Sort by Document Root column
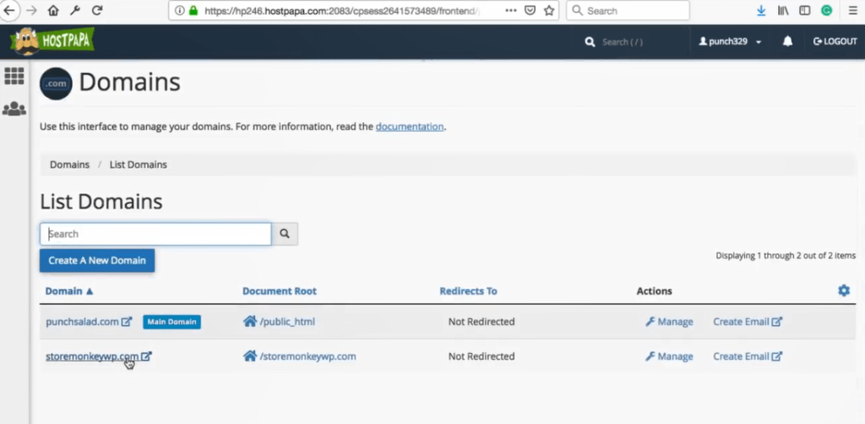 pyautogui.click(x=280, y=291)
